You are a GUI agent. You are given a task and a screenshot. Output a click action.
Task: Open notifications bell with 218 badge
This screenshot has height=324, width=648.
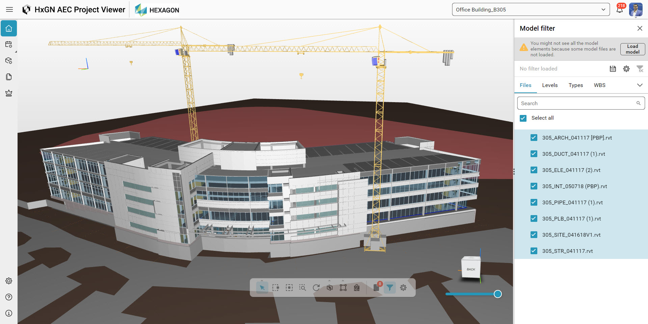tap(620, 9)
